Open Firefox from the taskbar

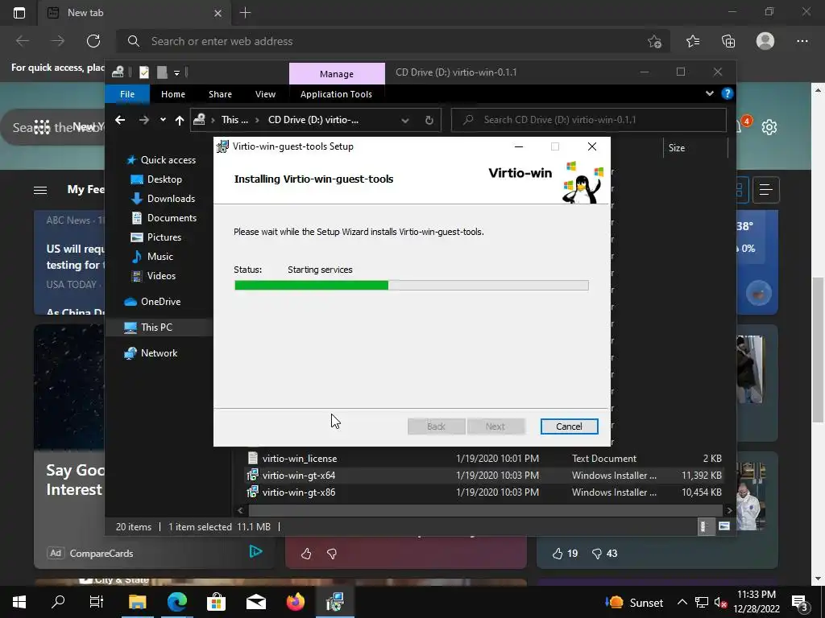[x=296, y=602]
